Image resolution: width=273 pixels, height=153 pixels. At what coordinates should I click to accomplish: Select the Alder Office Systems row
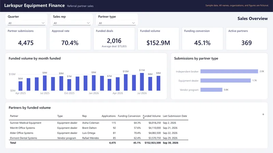click(99, 133)
